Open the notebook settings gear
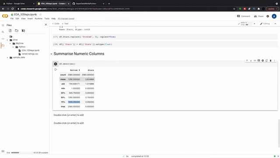 268,16
